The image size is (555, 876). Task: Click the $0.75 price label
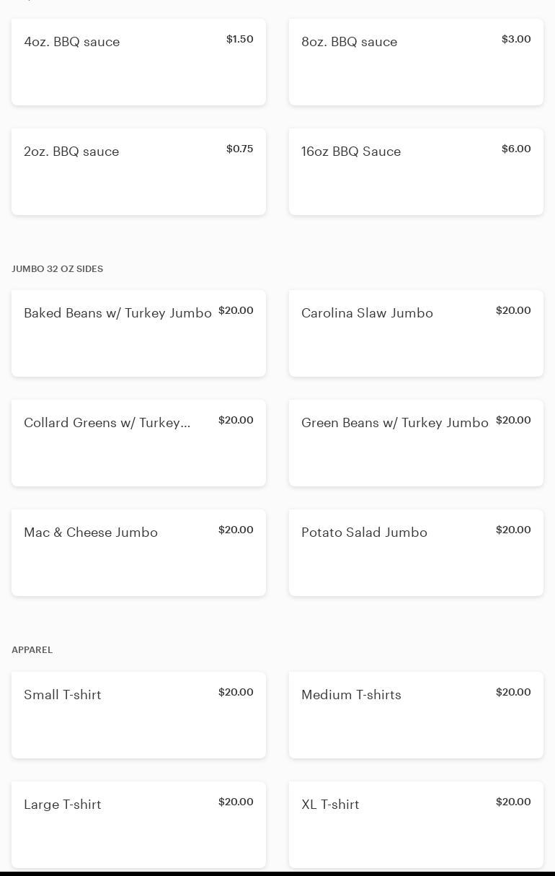click(239, 149)
